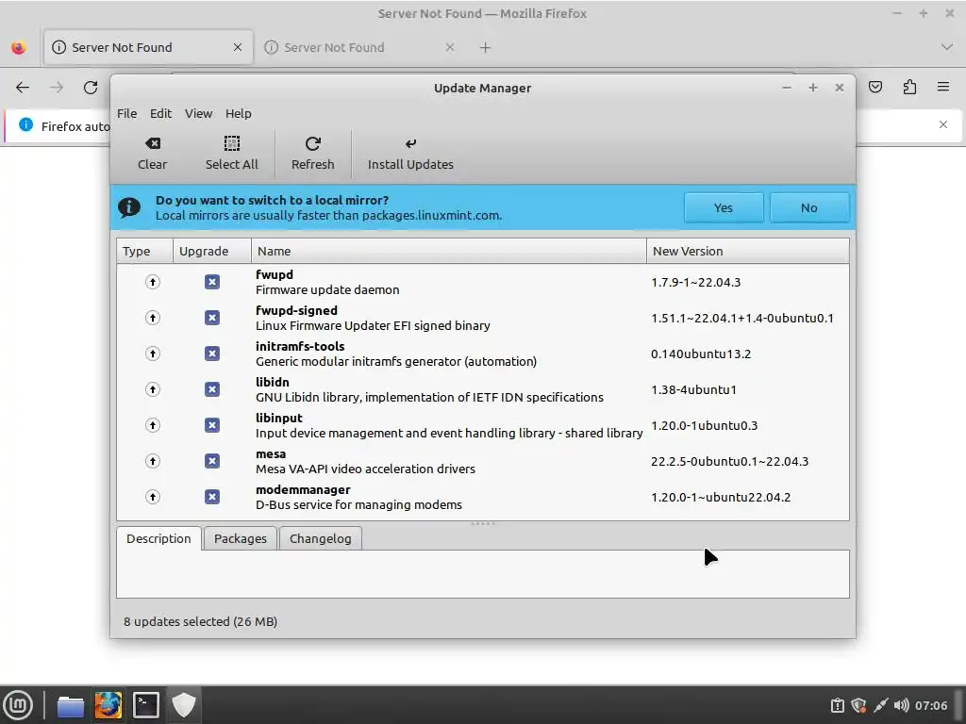Click the volume icon in the tray
The width and height of the screenshot is (966, 724).
(901, 705)
